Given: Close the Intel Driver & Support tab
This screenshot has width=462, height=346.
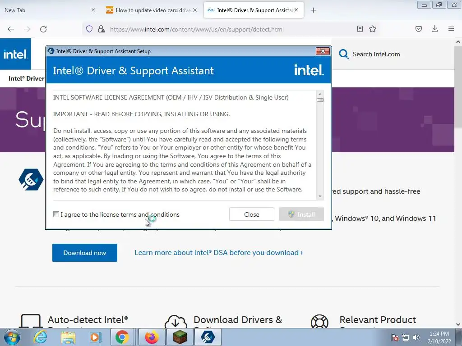Looking at the screenshot, I should click(x=296, y=10).
